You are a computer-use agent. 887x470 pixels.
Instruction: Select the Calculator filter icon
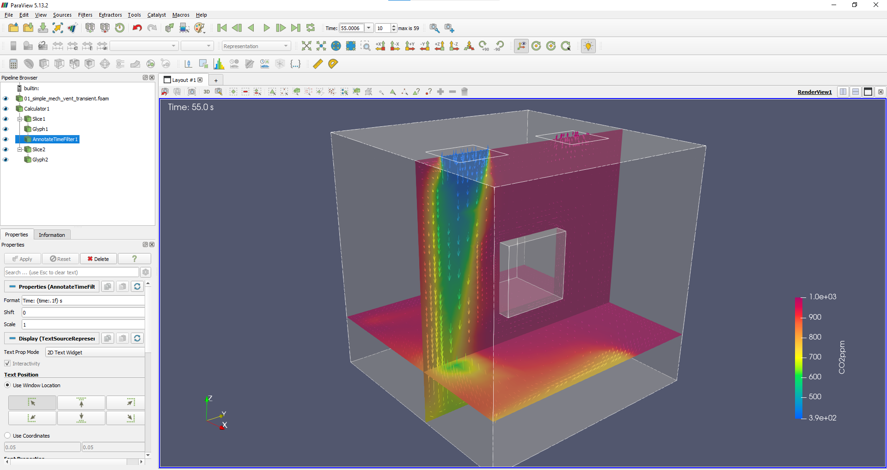(13, 64)
